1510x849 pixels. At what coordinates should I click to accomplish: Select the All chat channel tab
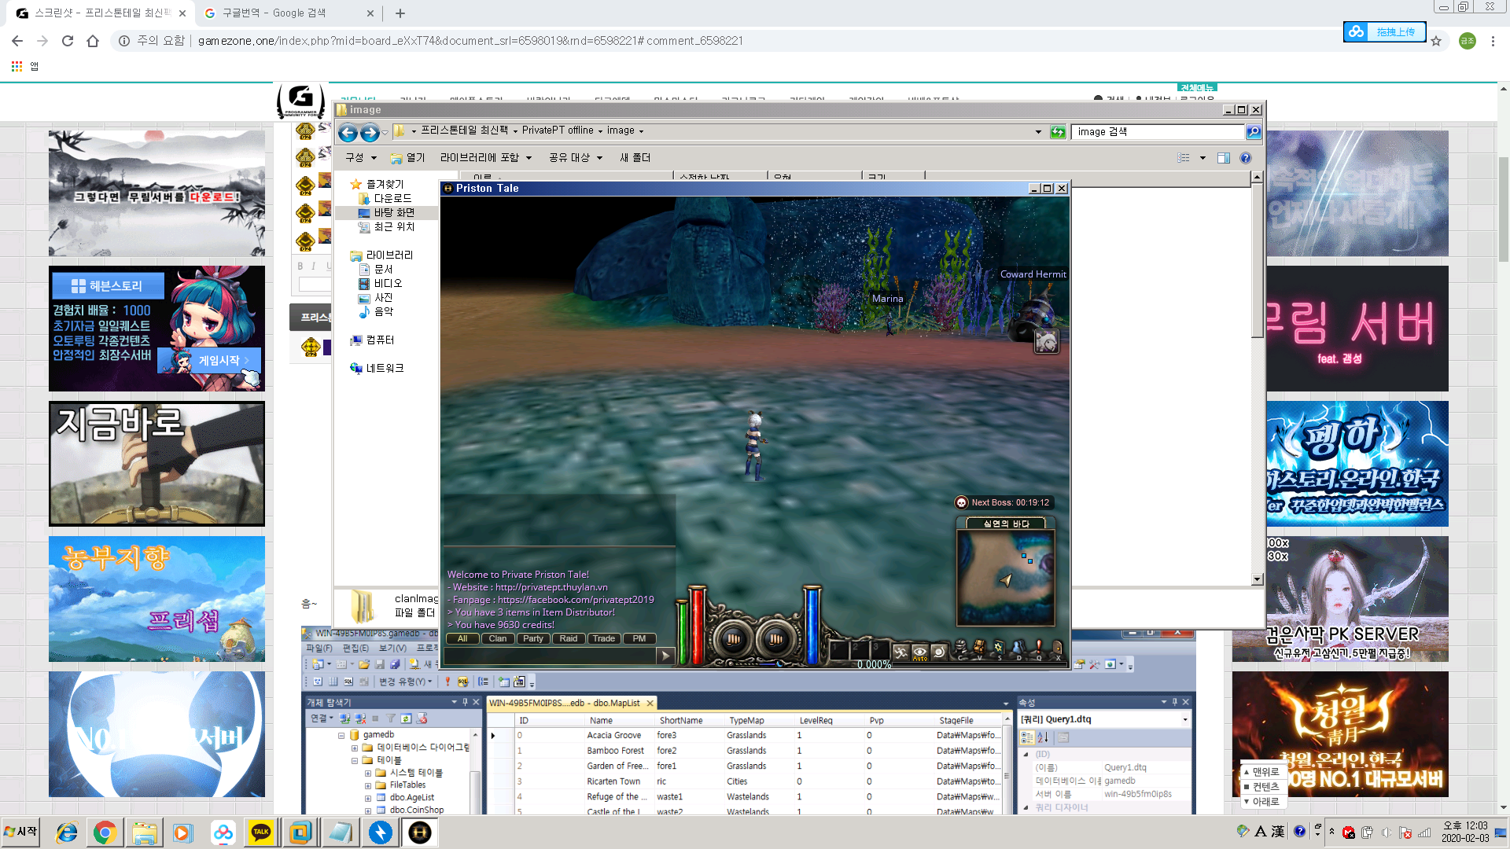pyautogui.click(x=462, y=638)
